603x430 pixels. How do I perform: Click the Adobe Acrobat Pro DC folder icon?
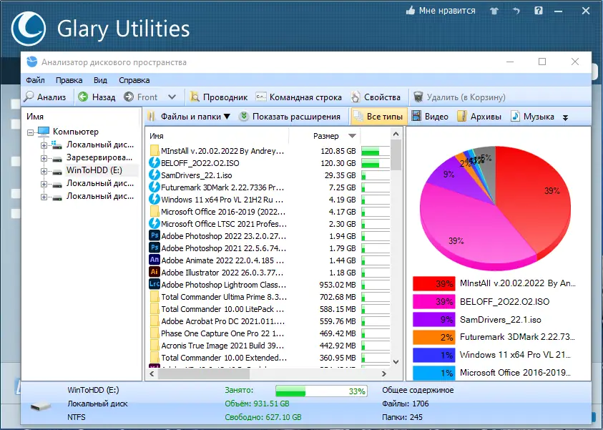pyautogui.click(x=155, y=321)
